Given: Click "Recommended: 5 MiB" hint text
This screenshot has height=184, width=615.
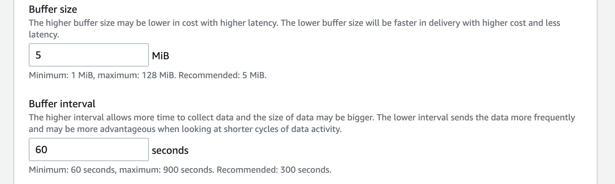Looking at the screenshot, I should 222,75.
